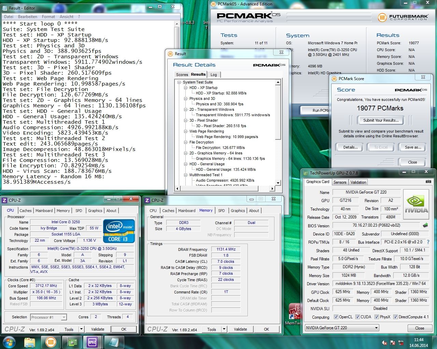Open the Ansicht menu in the editor
This screenshot has height=349, width=437.
click(x=67, y=17)
